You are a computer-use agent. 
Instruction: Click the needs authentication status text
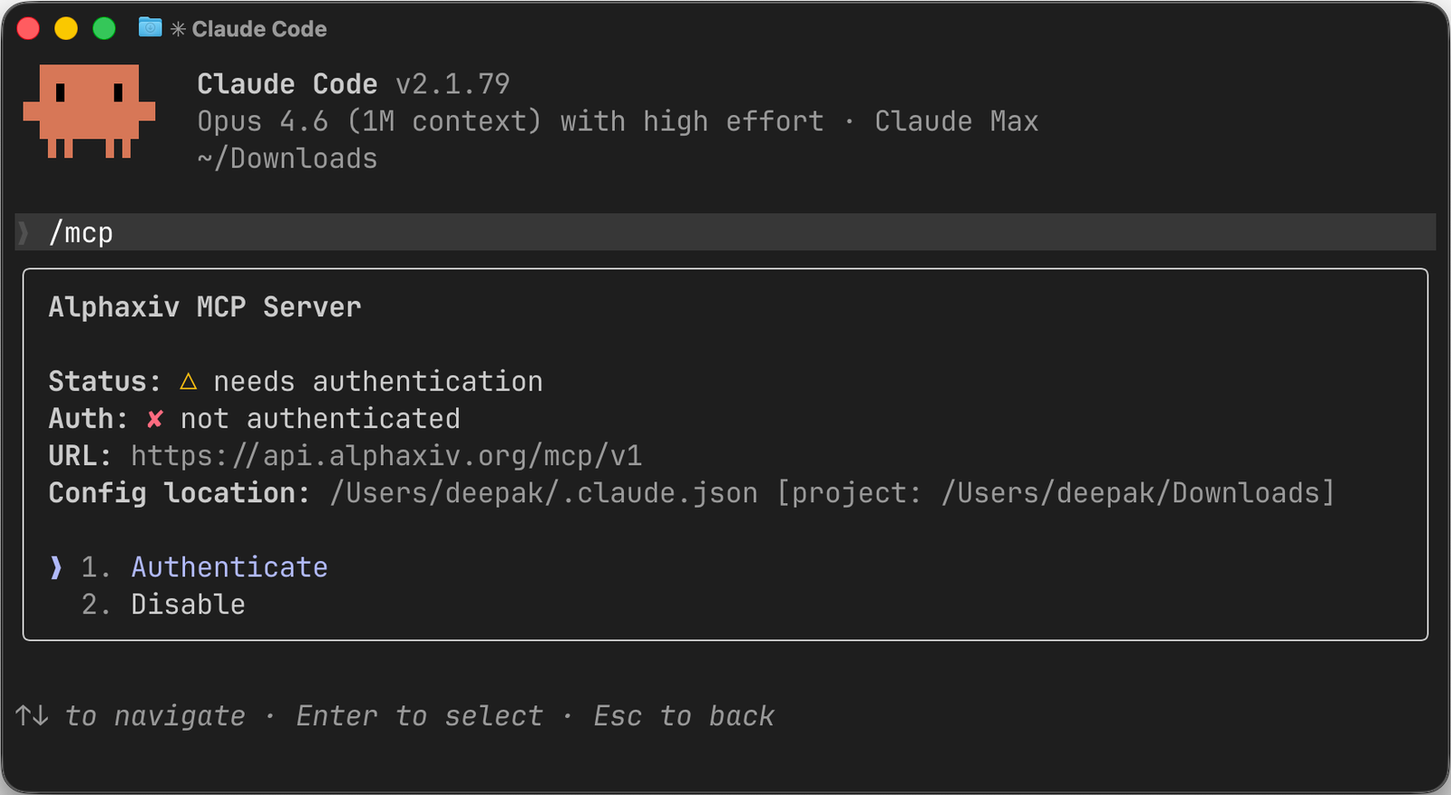[x=378, y=381]
